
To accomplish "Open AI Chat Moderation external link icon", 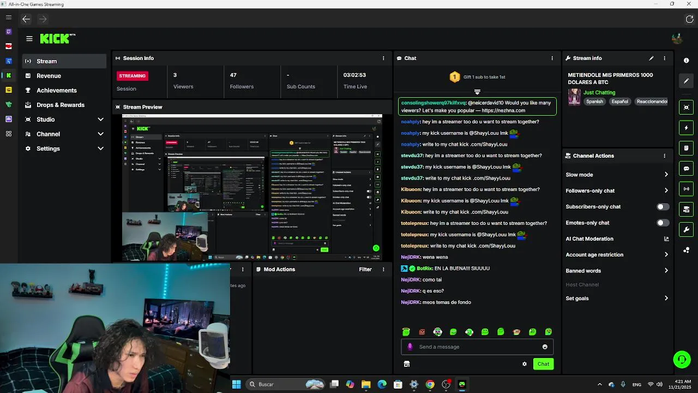I will point(666,239).
